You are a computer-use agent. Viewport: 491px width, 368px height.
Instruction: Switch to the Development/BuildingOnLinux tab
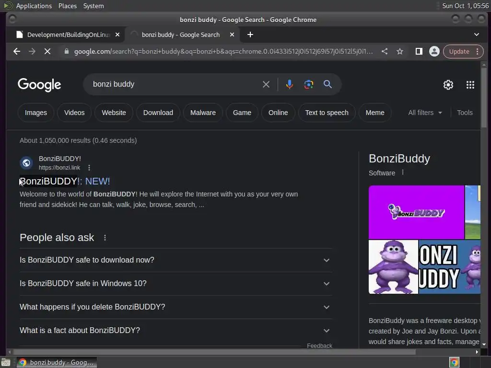pos(68,34)
